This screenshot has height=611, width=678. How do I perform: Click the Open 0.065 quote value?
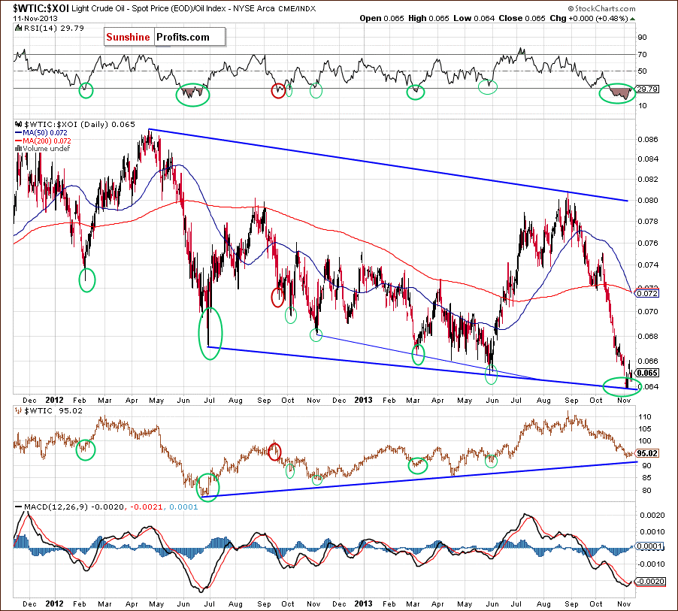click(x=382, y=19)
